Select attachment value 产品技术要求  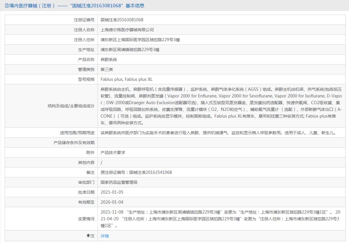(x=113, y=153)
